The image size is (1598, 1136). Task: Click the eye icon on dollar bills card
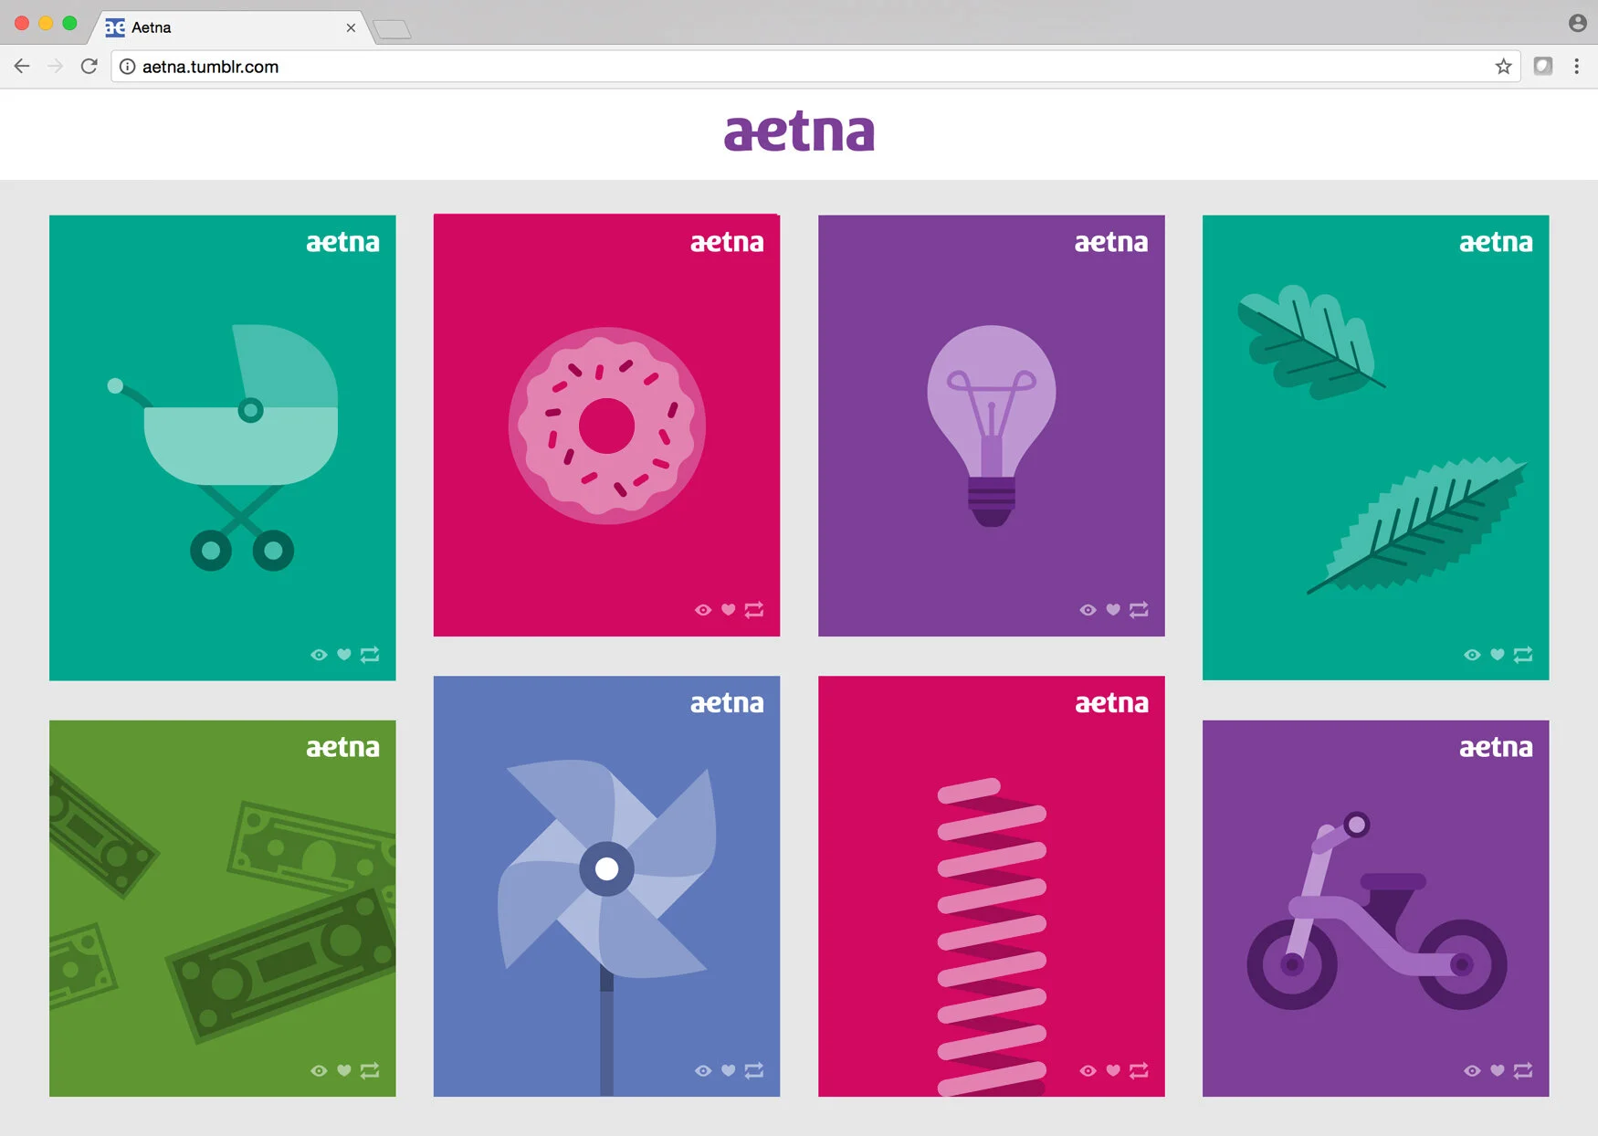coord(319,1071)
